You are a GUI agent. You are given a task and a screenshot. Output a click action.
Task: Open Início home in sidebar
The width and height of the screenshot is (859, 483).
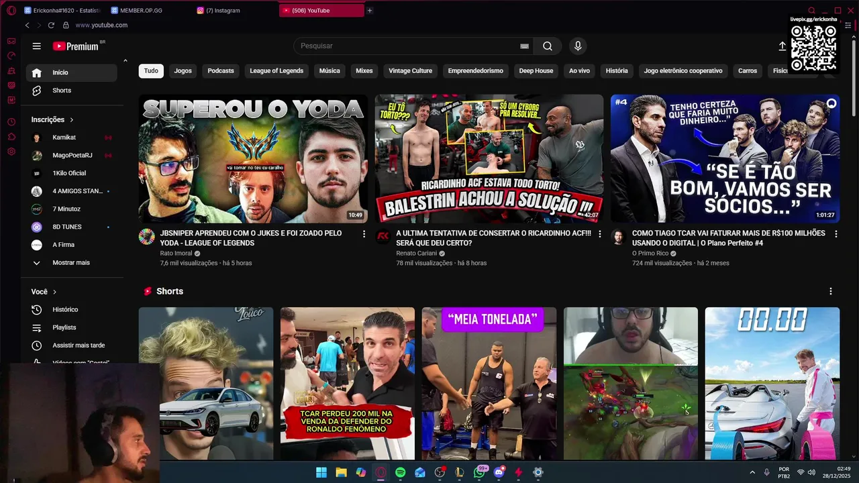point(72,72)
